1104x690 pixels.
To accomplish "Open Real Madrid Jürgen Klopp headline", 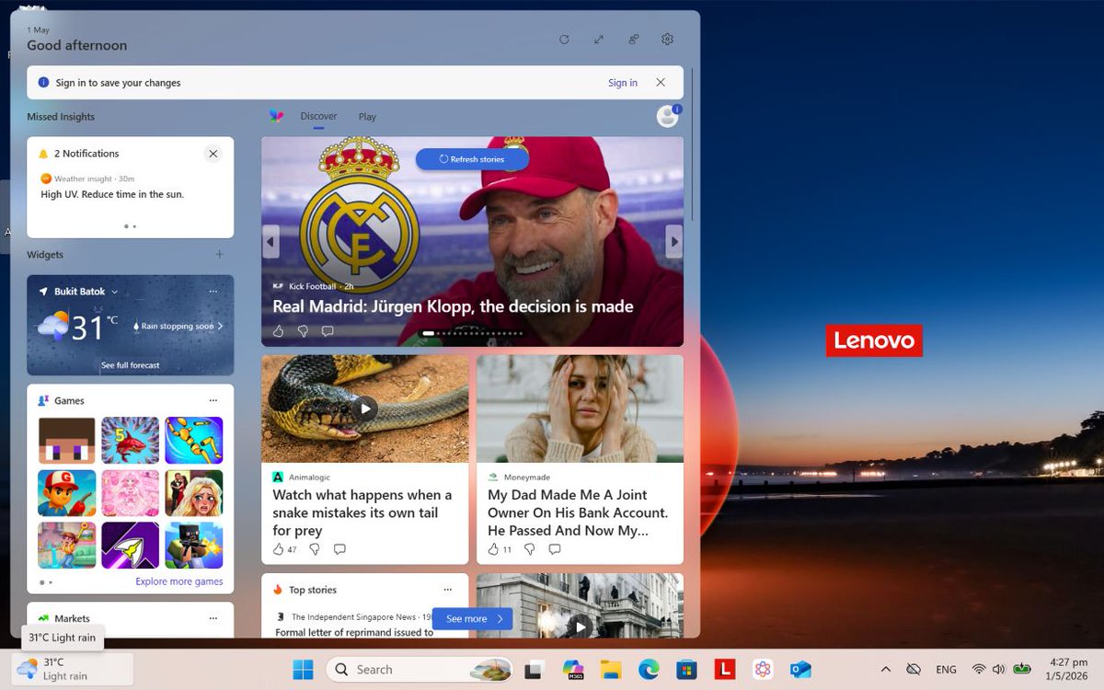I will 453,306.
